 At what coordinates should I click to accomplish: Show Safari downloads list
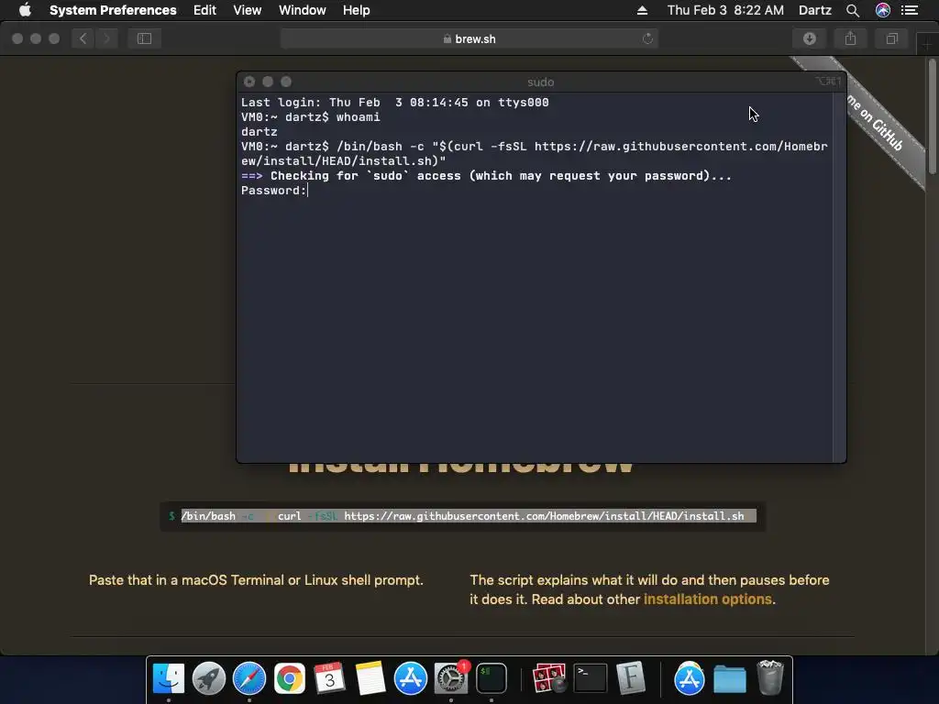(x=810, y=38)
